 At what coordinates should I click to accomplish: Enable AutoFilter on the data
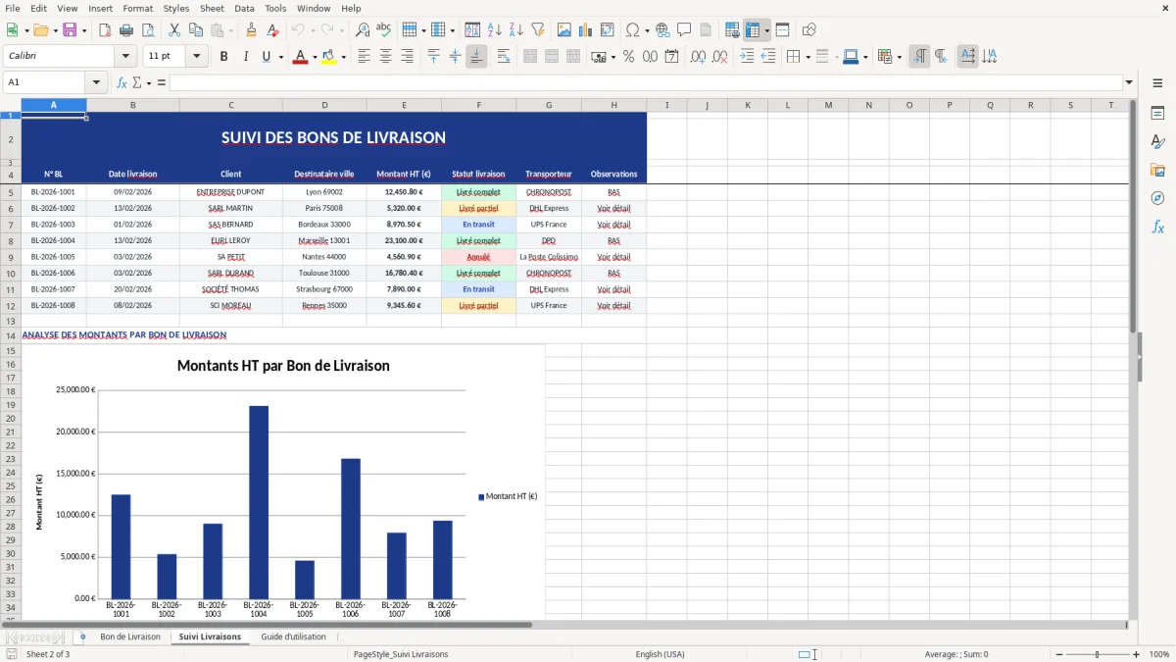tap(538, 29)
